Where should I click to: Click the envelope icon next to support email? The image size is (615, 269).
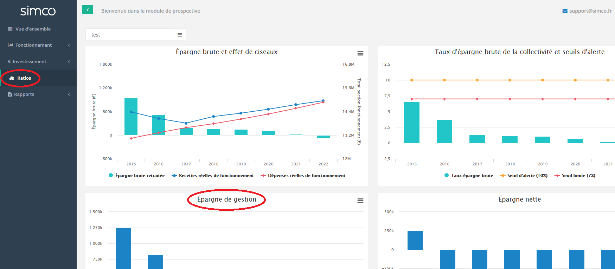point(565,11)
